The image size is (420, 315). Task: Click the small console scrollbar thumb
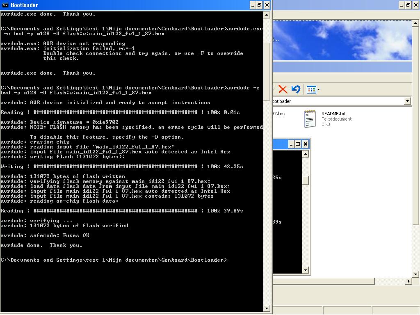305,180
